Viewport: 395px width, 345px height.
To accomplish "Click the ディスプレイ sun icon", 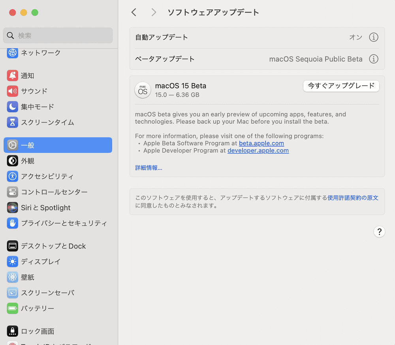I will [12, 262].
